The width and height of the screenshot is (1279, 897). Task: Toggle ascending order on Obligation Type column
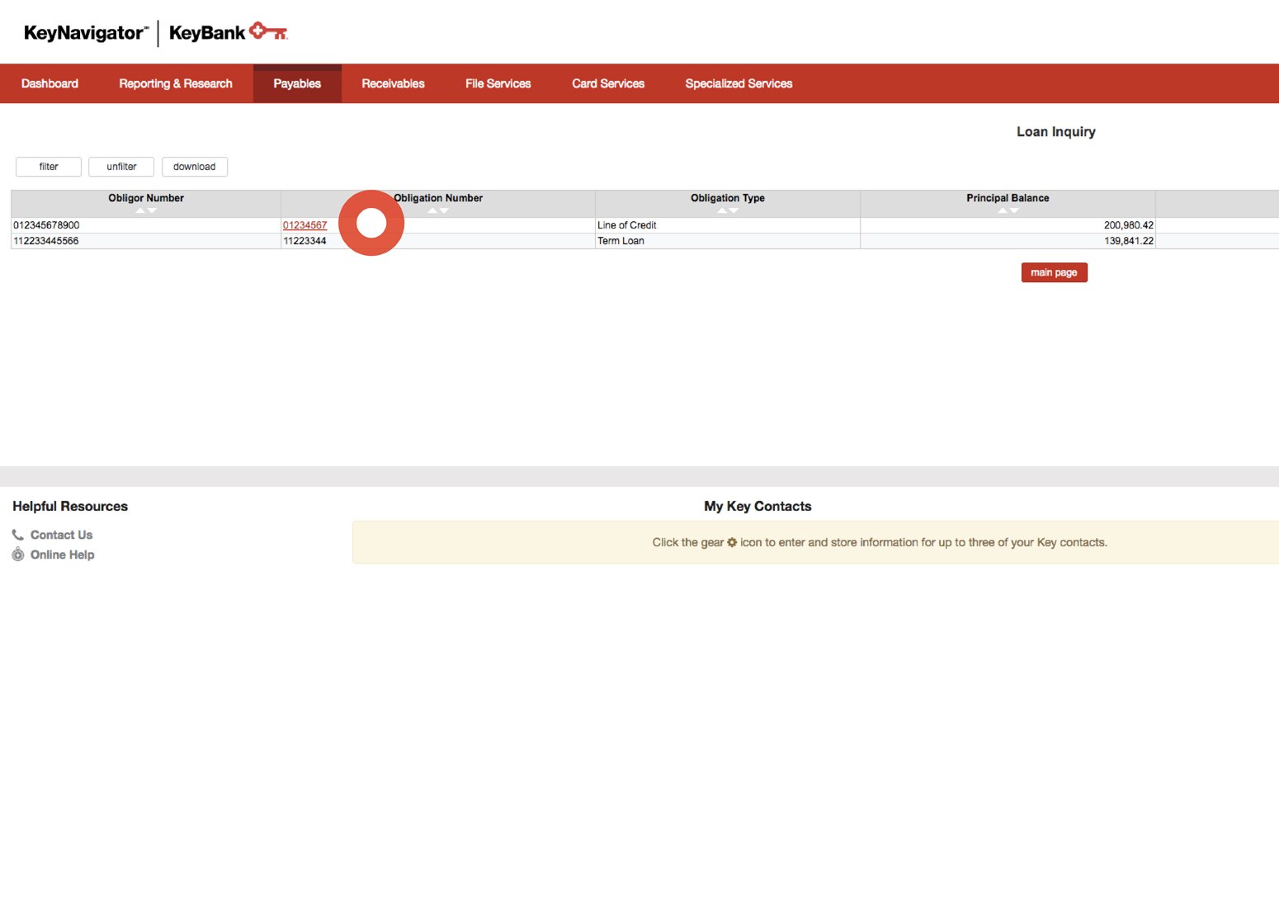[724, 210]
